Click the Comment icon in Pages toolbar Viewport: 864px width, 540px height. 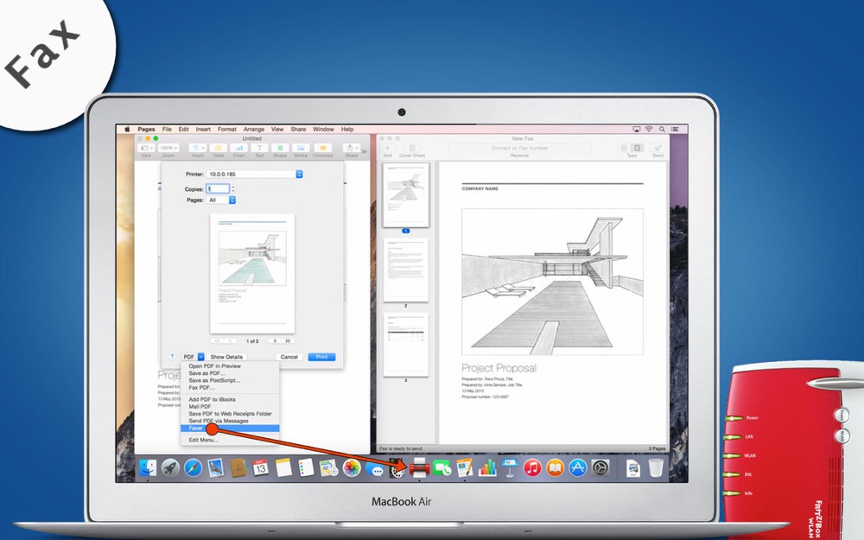[x=323, y=149]
